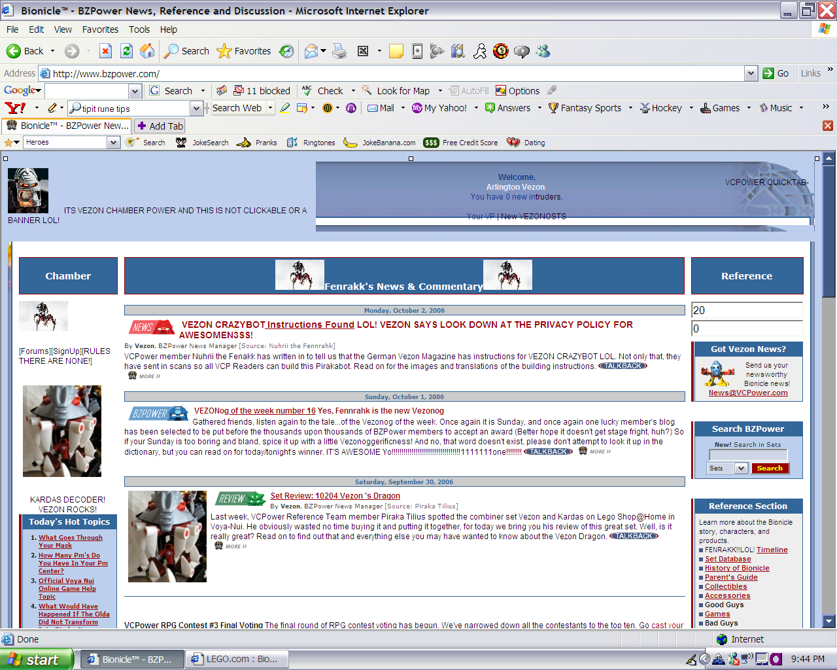Open the Heroes dropdown list
This screenshot has width=837, height=670.
(113, 143)
